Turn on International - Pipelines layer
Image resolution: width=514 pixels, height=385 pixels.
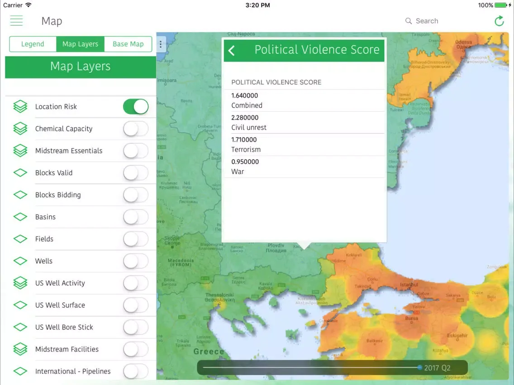click(136, 371)
